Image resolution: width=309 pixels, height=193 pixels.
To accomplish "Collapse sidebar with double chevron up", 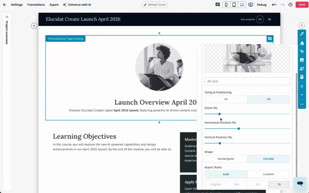I will (x=302, y=87).
